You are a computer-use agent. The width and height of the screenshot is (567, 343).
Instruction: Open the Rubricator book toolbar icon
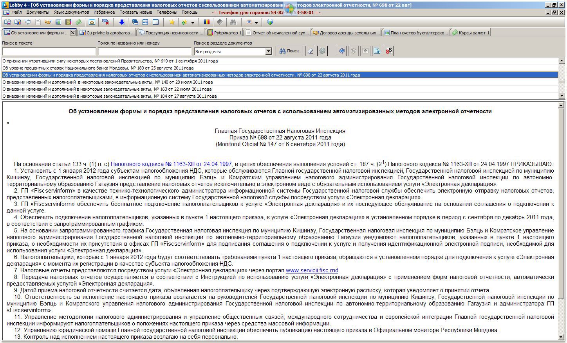pos(69,22)
